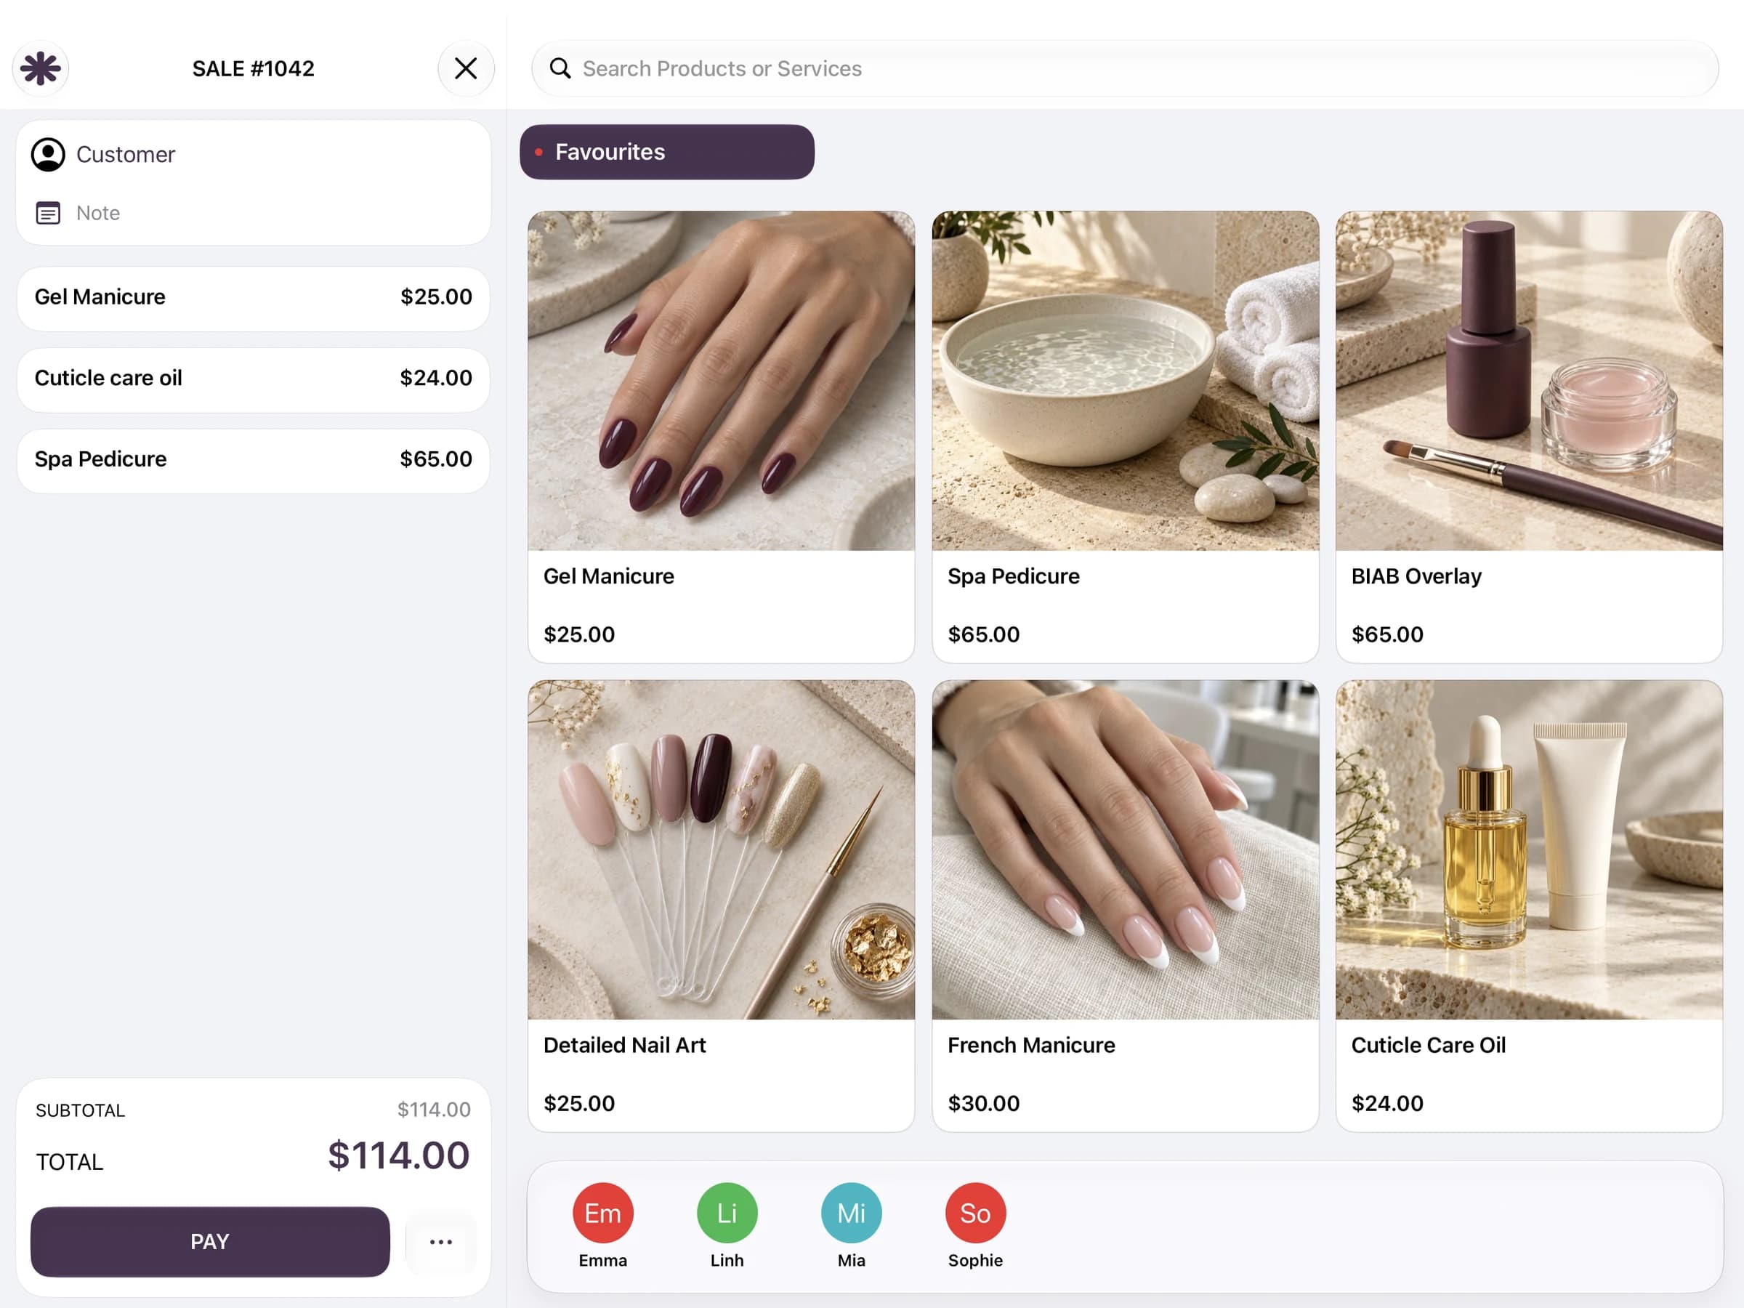Open the Gel Manicure cart line item

pos(253,299)
